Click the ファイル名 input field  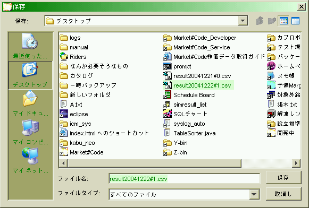pyautogui.click(x=184, y=179)
